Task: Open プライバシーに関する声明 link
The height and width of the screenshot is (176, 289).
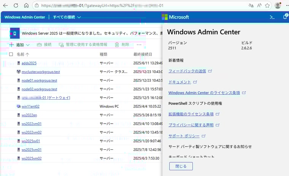Action: [x=191, y=125]
